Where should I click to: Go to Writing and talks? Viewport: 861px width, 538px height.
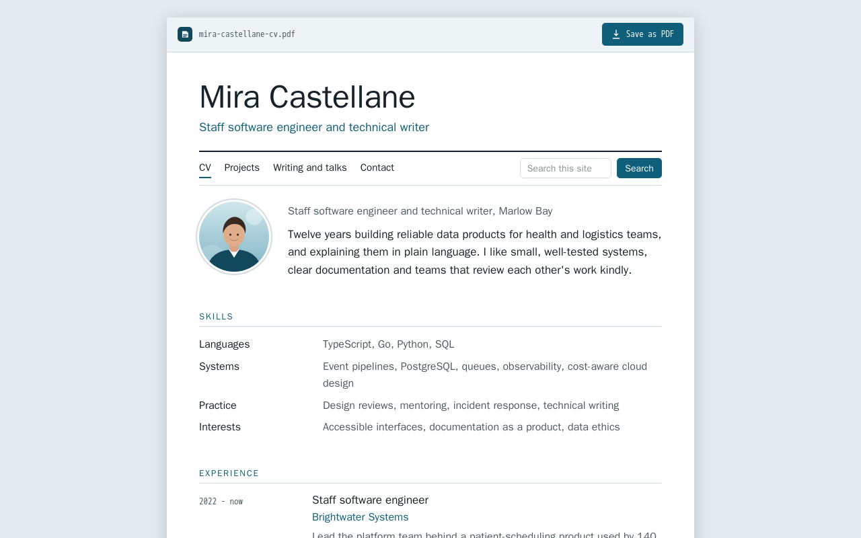(x=310, y=168)
